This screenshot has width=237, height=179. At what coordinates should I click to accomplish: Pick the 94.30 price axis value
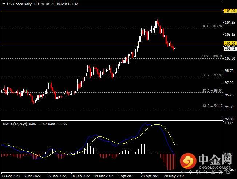pyautogui.click(x=230, y=107)
